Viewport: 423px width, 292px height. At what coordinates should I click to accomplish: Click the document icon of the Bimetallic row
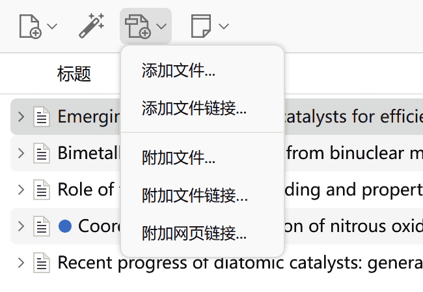coord(42,154)
